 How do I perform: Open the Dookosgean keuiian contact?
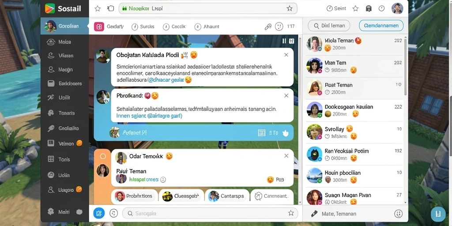(354, 110)
